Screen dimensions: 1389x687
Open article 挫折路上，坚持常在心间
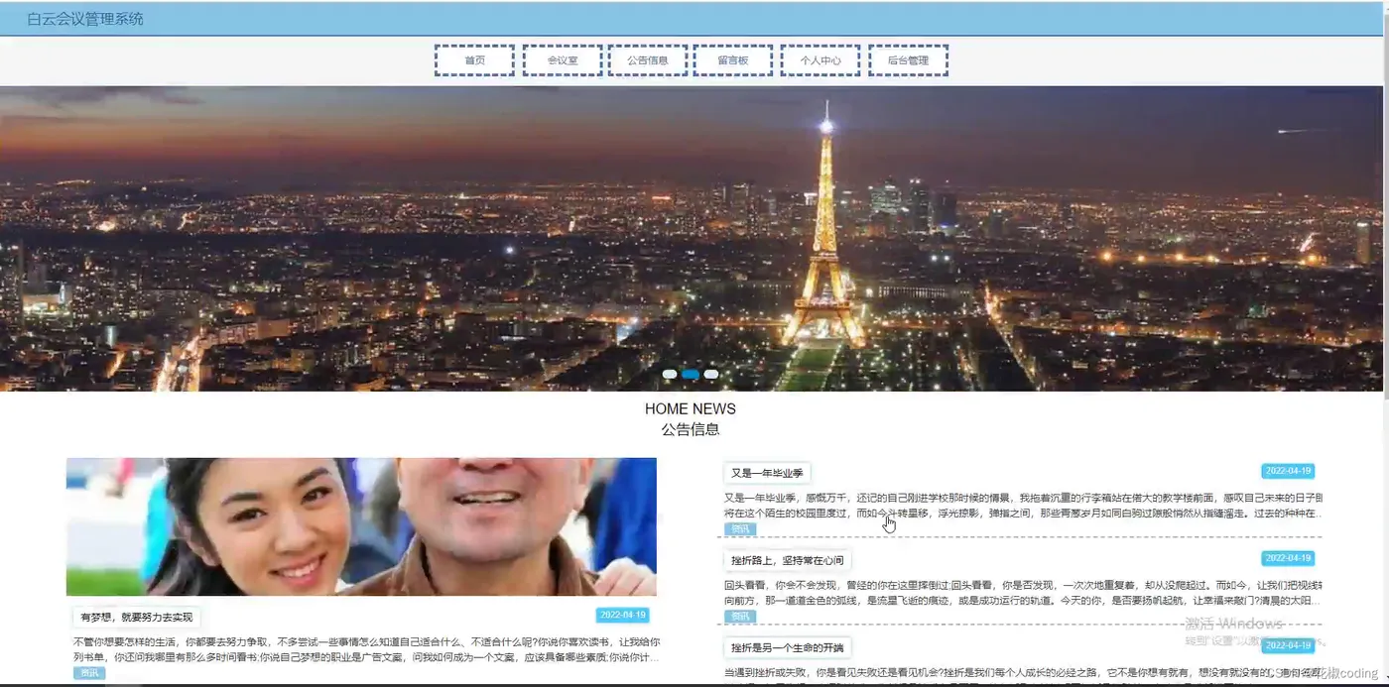(788, 560)
